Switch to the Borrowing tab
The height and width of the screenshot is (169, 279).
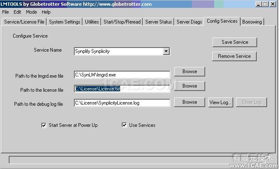(252, 22)
